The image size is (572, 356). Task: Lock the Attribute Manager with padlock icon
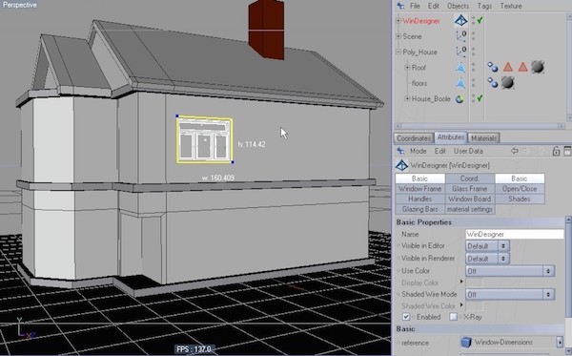coord(556,151)
